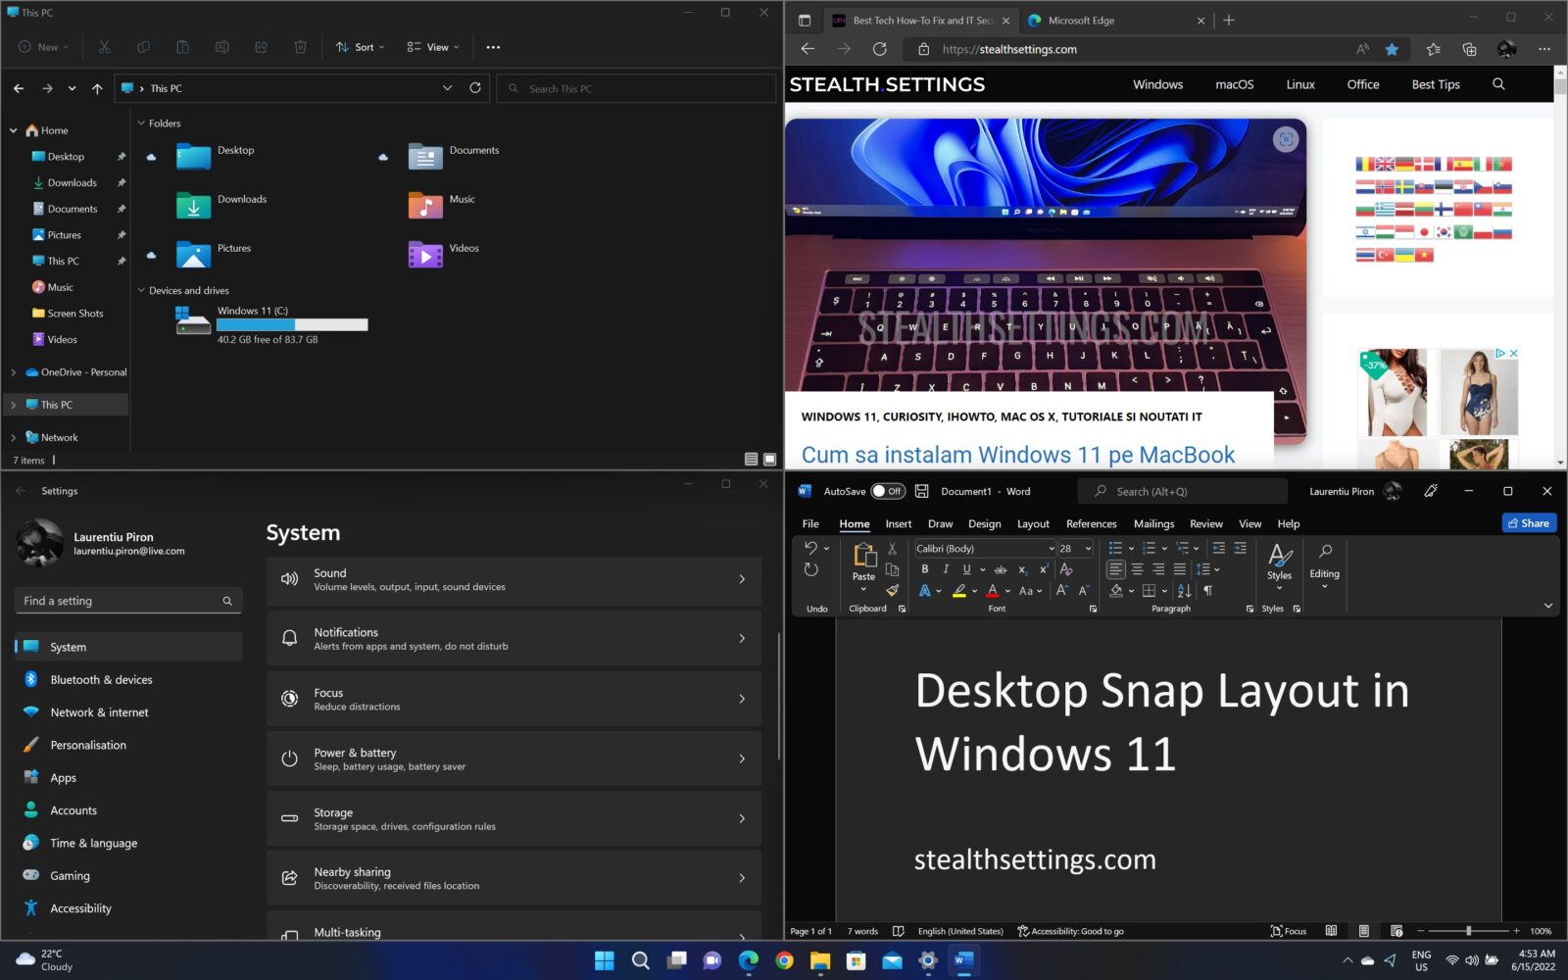Open the font size dropdown showing 28
Image resolution: width=1568 pixels, height=980 pixels.
coord(1088,549)
